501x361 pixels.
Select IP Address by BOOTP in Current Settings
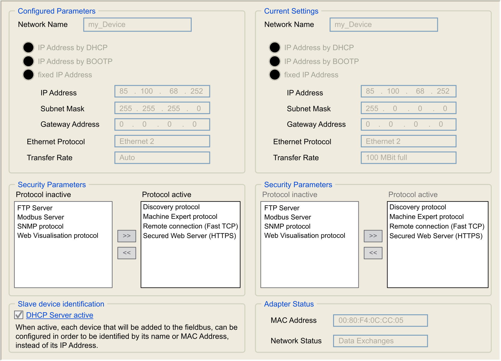(274, 61)
